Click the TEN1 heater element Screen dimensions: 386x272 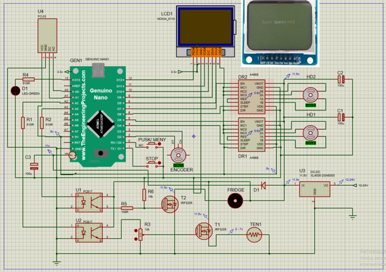tap(254, 235)
